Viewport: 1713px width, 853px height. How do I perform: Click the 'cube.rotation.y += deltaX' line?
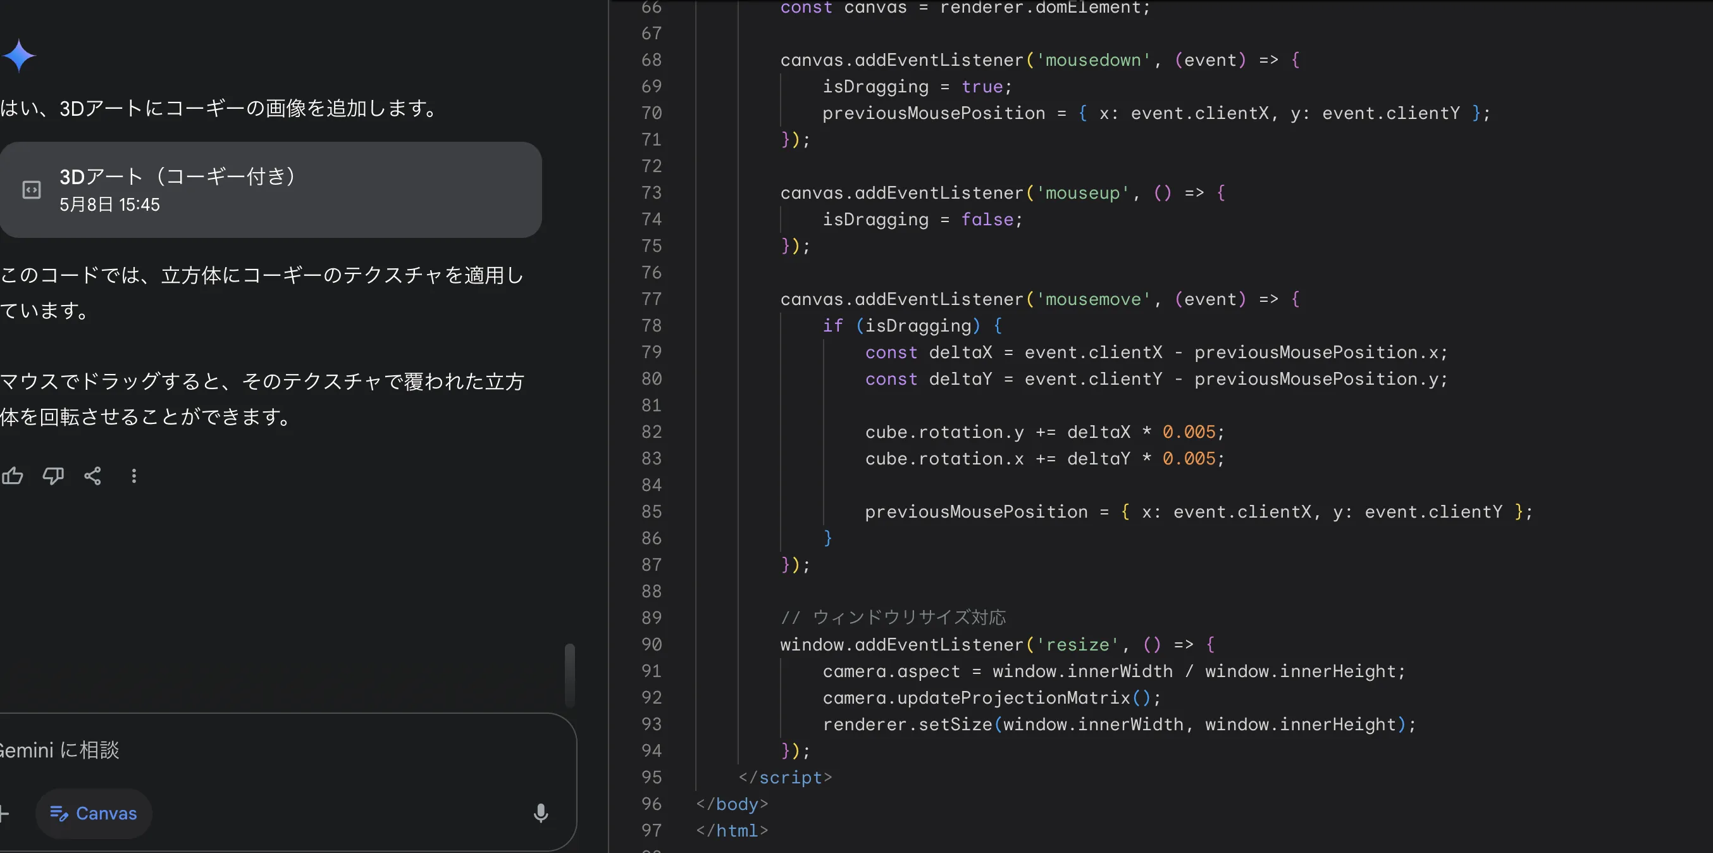tap(1044, 432)
